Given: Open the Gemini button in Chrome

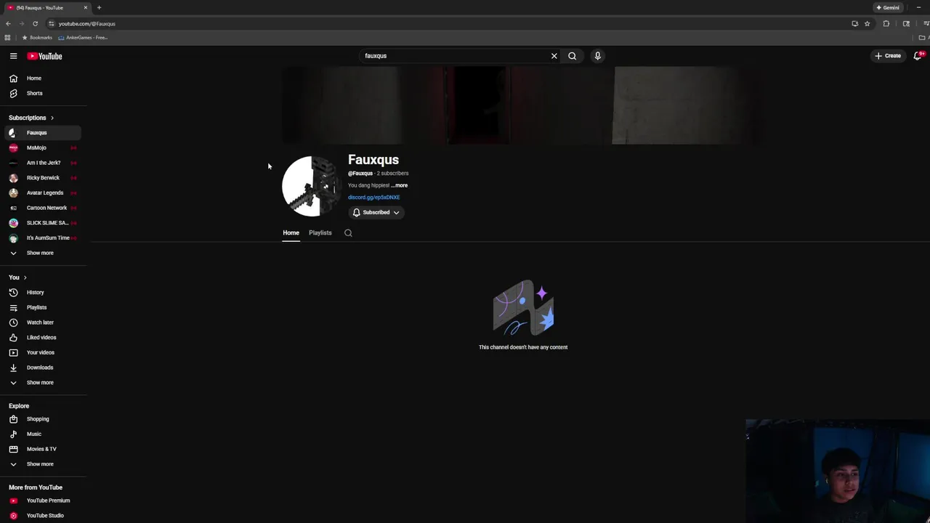Looking at the screenshot, I should tap(888, 7).
